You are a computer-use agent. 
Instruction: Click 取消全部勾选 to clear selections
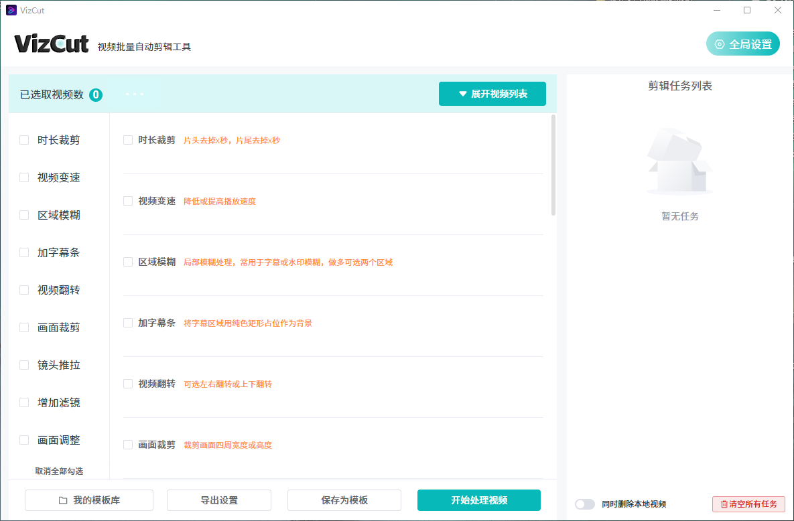(x=58, y=471)
